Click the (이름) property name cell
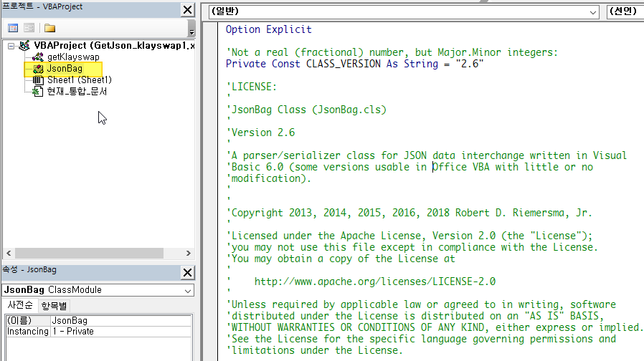The height and width of the screenshot is (361, 644). [x=28, y=320]
